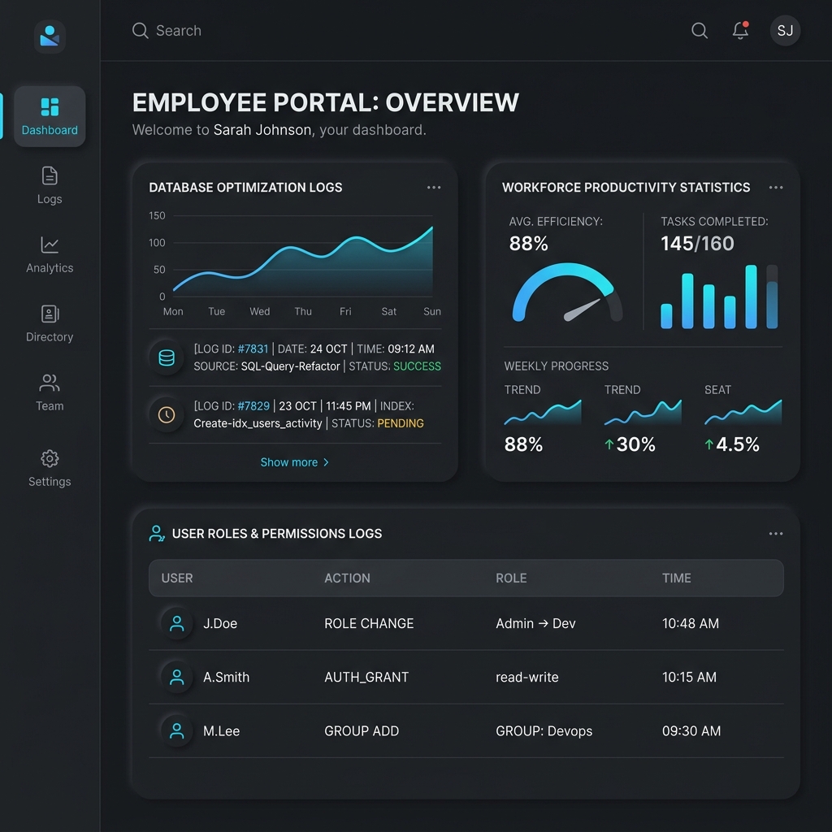Click the top-right search icon
Image resolution: width=832 pixels, height=832 pixels.
[700, 31]
